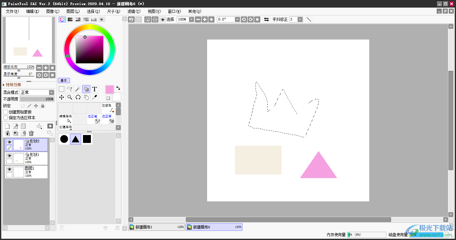Viewport: 456px width, 240px height.
Task: Switch to 新建画布6 document tab
Action: [214, 227]
